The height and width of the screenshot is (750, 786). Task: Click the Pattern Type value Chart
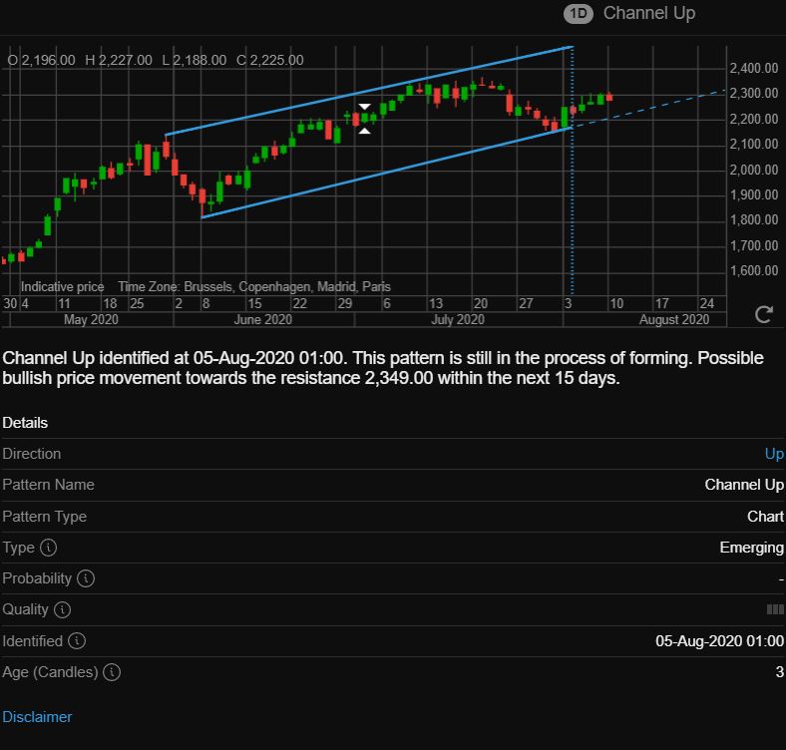[765, 517]
